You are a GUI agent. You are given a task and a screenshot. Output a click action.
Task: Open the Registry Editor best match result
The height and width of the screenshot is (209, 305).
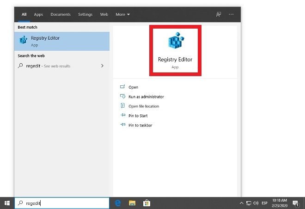[62, 41]
